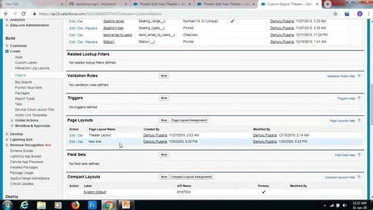Expand the Customize tree node
Viewport: 373px width, 210px height.
(x=7, y=45)
